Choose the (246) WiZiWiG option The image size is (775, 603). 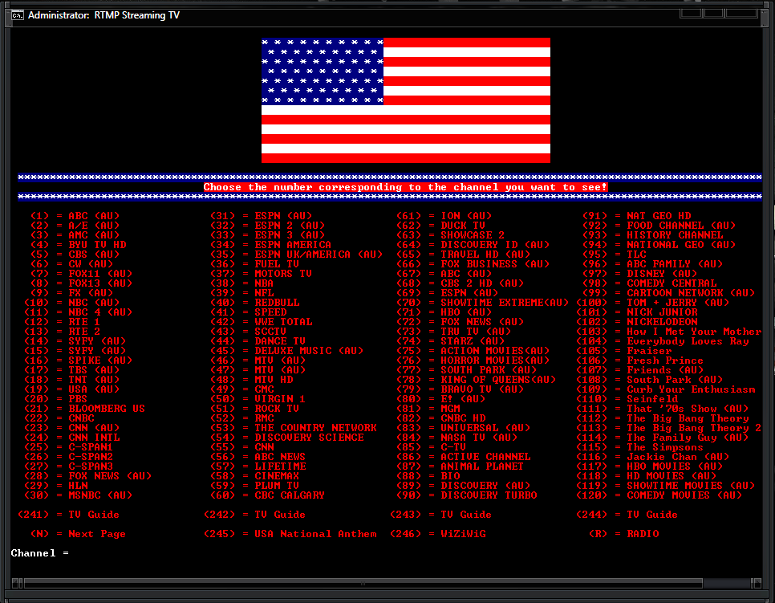[438, 534]
